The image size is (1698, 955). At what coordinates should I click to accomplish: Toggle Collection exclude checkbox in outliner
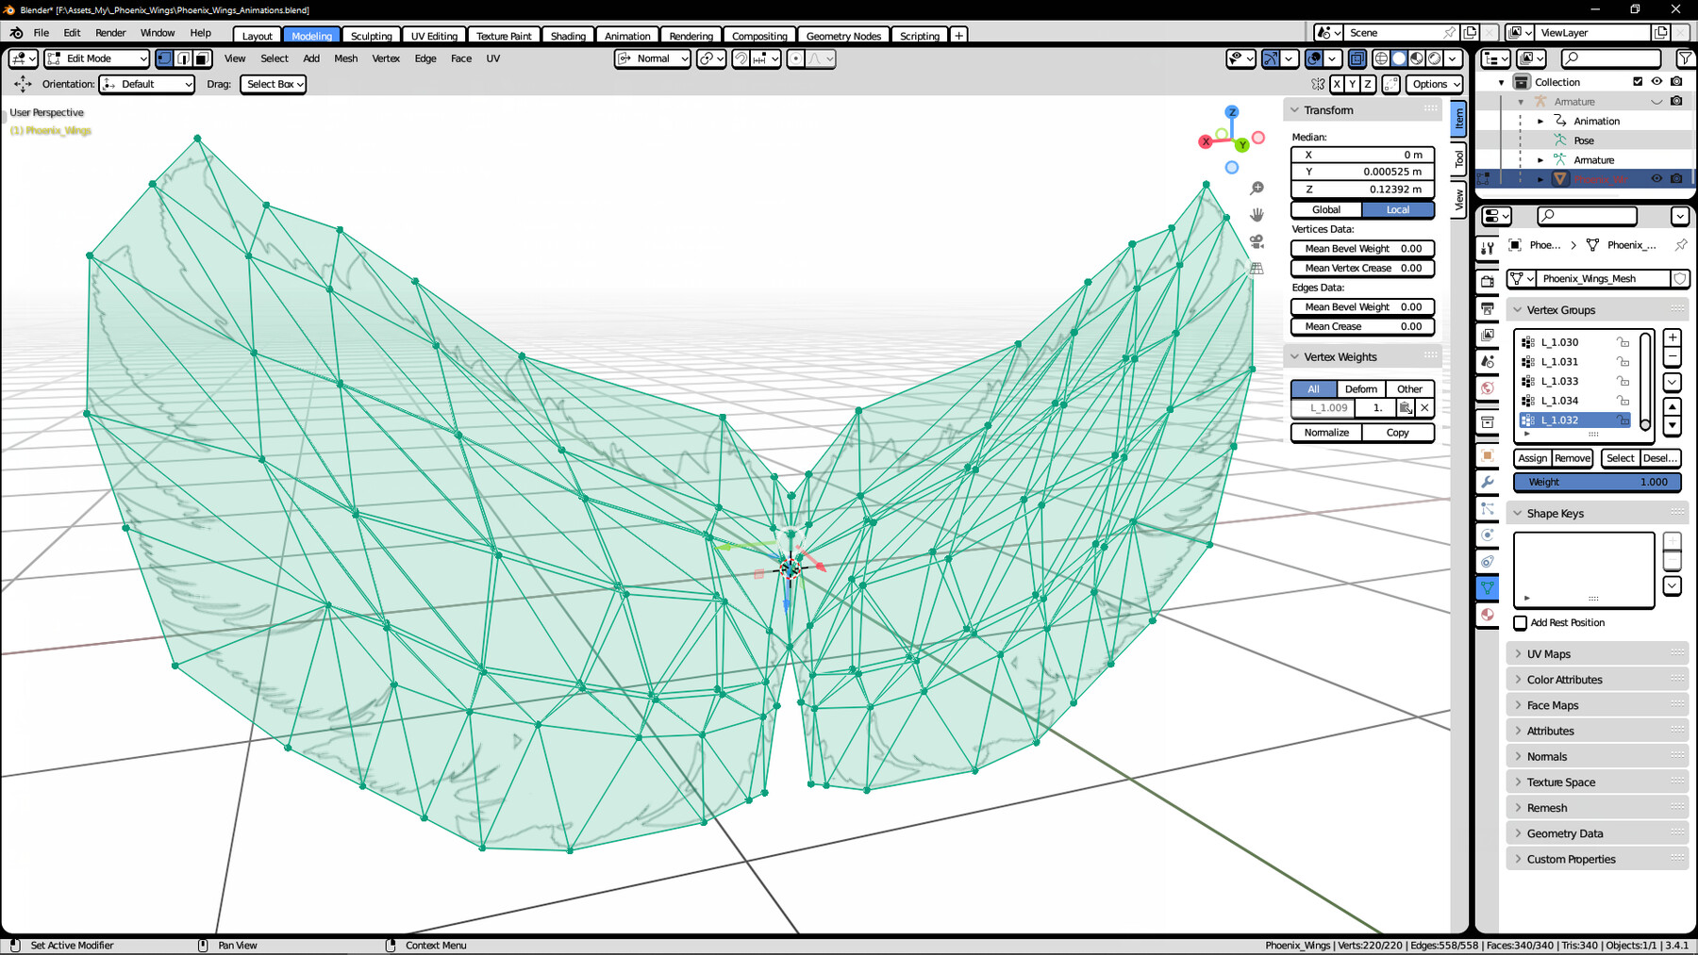pos(1638,82)
